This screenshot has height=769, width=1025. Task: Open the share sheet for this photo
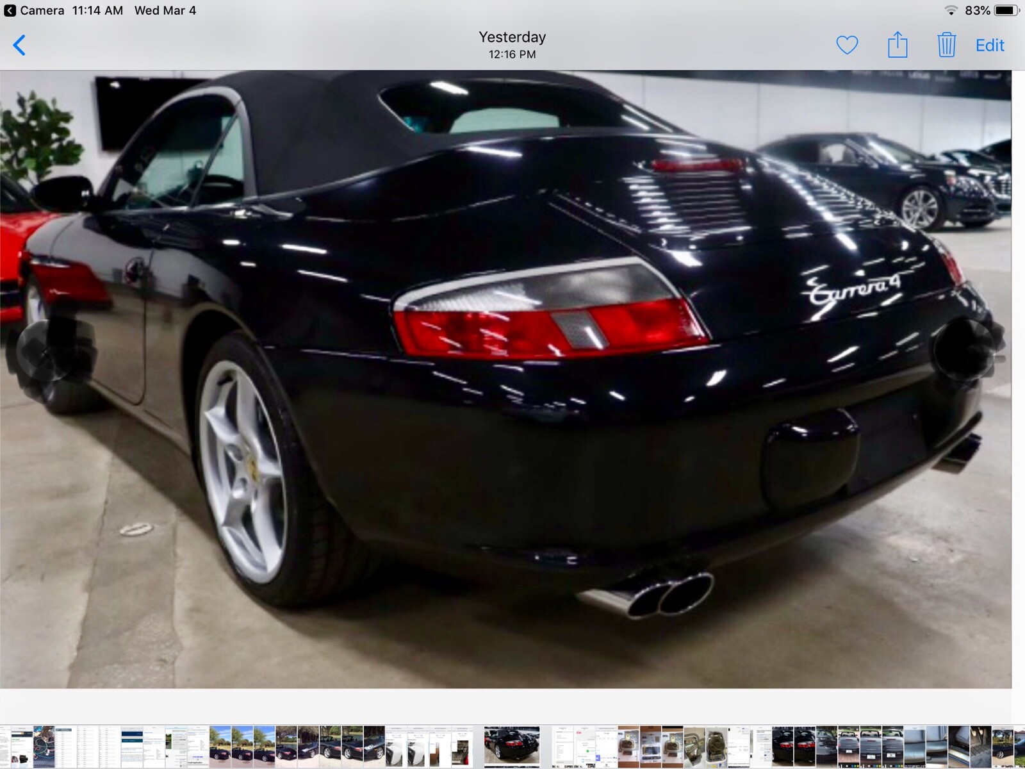click(x=898, y=45)
